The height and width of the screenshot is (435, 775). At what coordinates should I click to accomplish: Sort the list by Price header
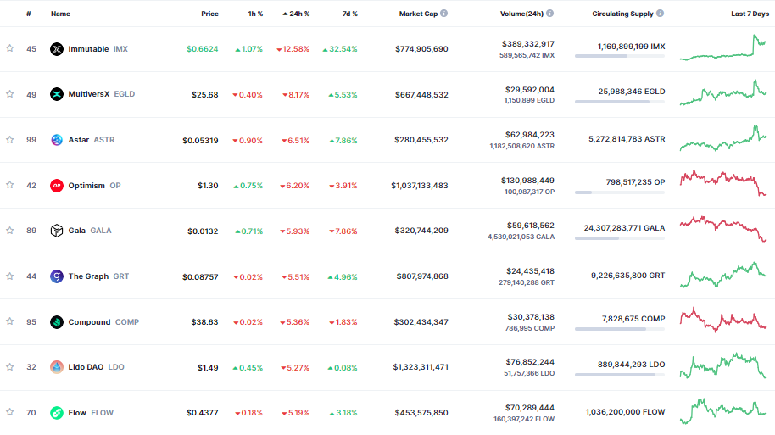tap(209, 14)
